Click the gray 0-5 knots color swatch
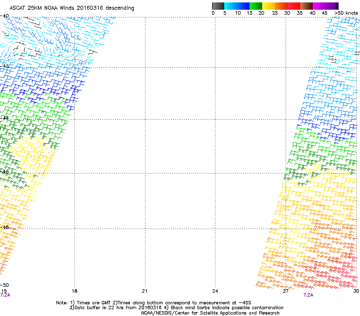Image resolution: width=360 pixels, height=316 pixels. [x=218, y=6]
